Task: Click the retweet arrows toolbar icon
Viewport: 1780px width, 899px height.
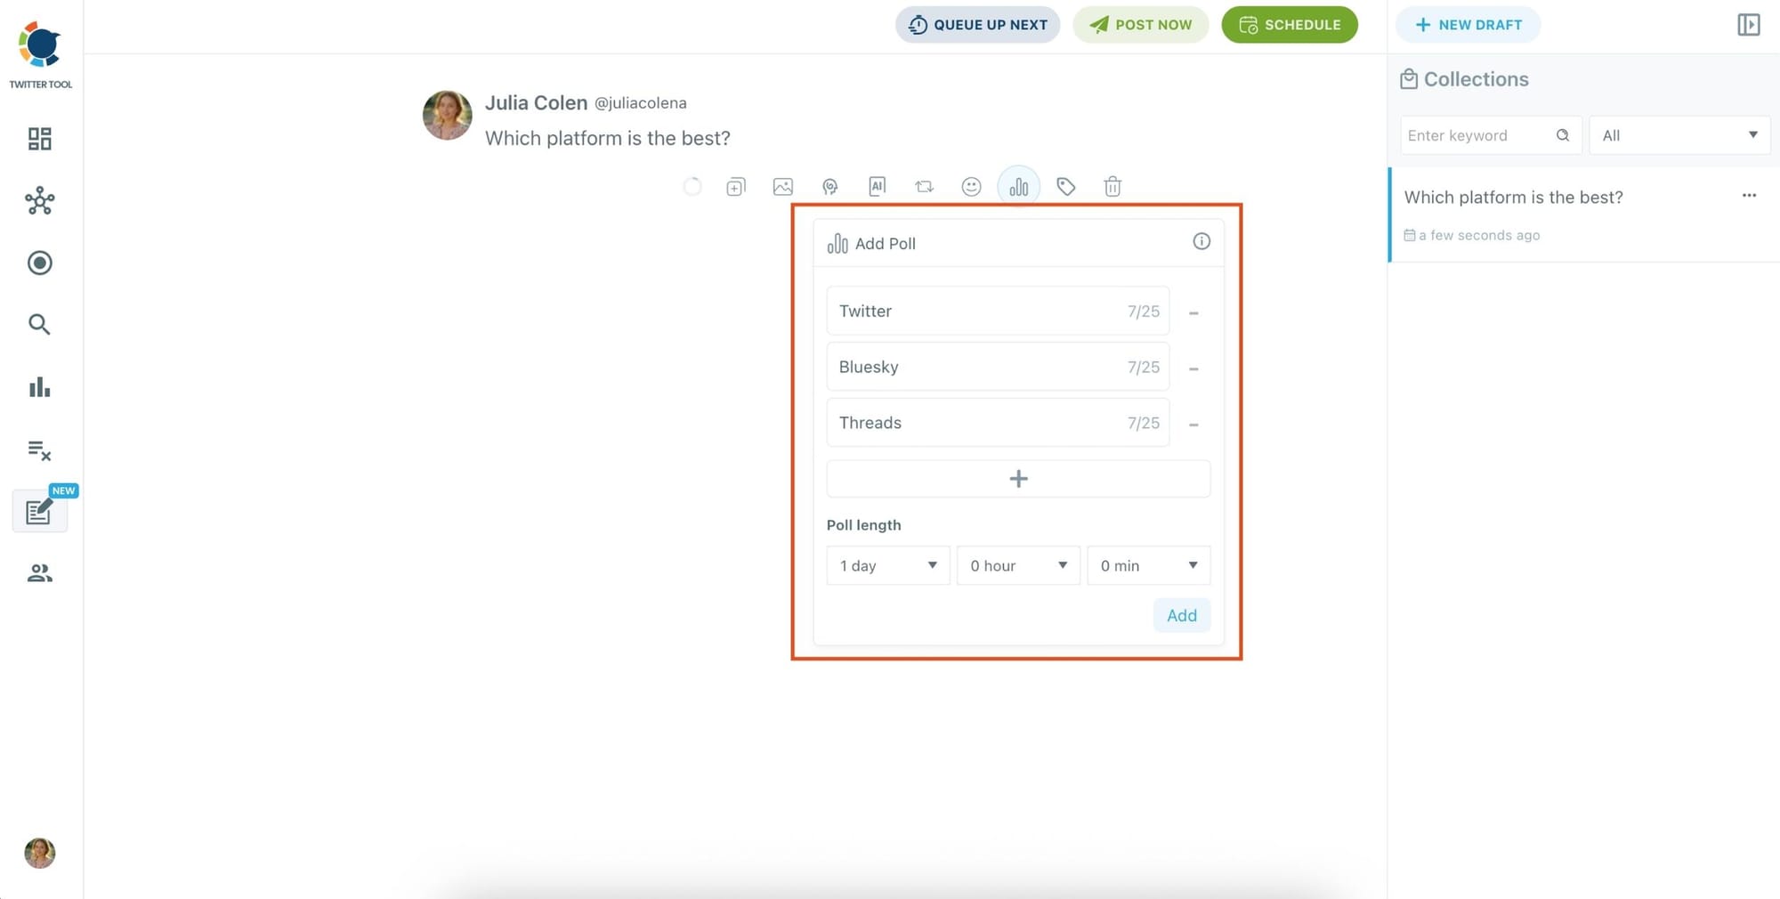Action: tap(925, 187)
